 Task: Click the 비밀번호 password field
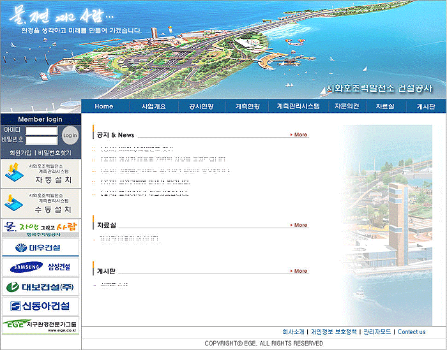[42, 140]
